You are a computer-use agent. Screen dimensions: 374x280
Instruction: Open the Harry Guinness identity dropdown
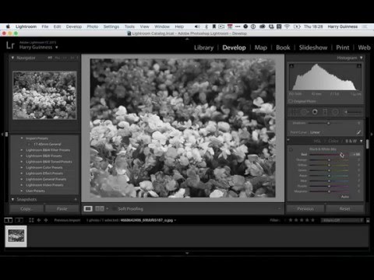pyautogui.click(x=57, y=47)
